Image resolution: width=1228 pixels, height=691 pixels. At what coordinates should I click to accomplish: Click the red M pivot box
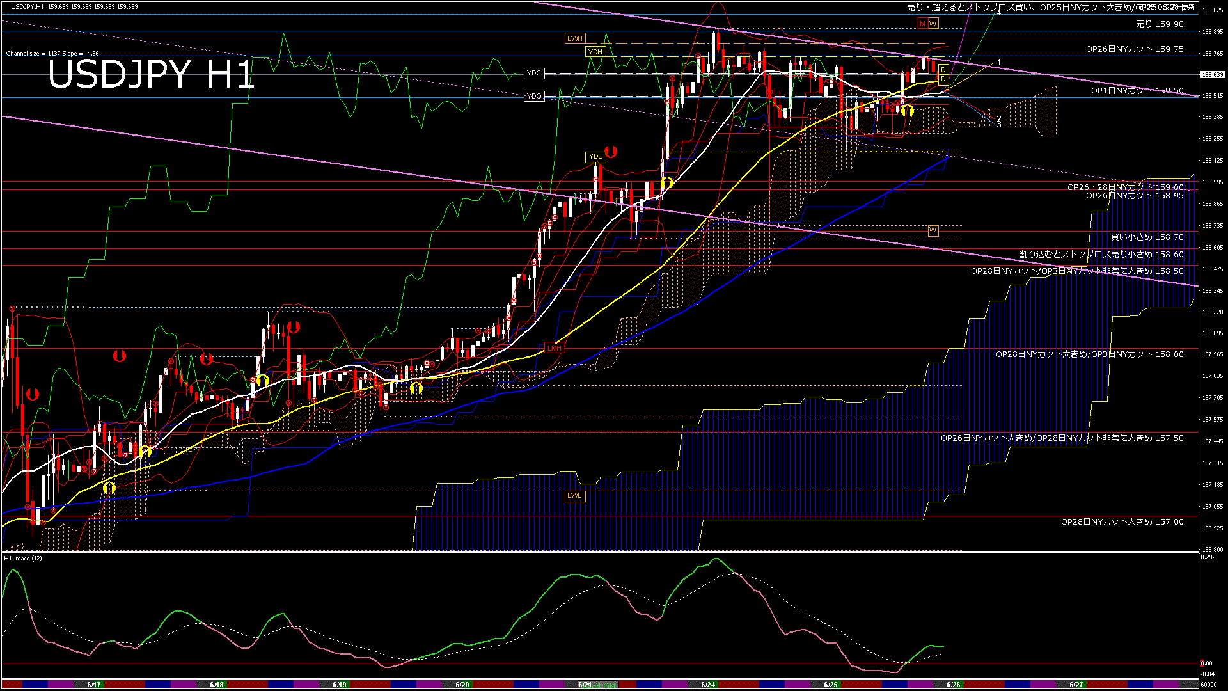(922, 24)
